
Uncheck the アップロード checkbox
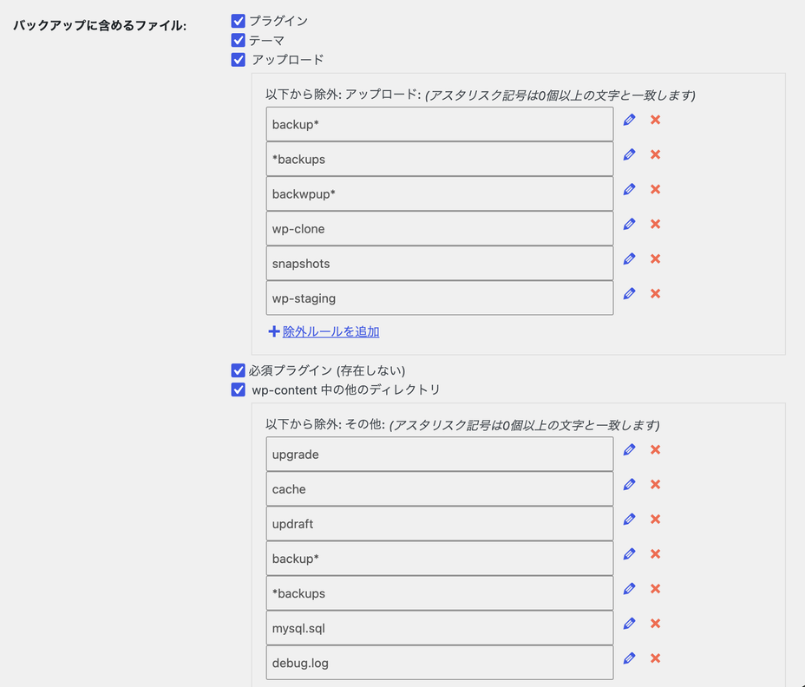[x=239, y=60]
